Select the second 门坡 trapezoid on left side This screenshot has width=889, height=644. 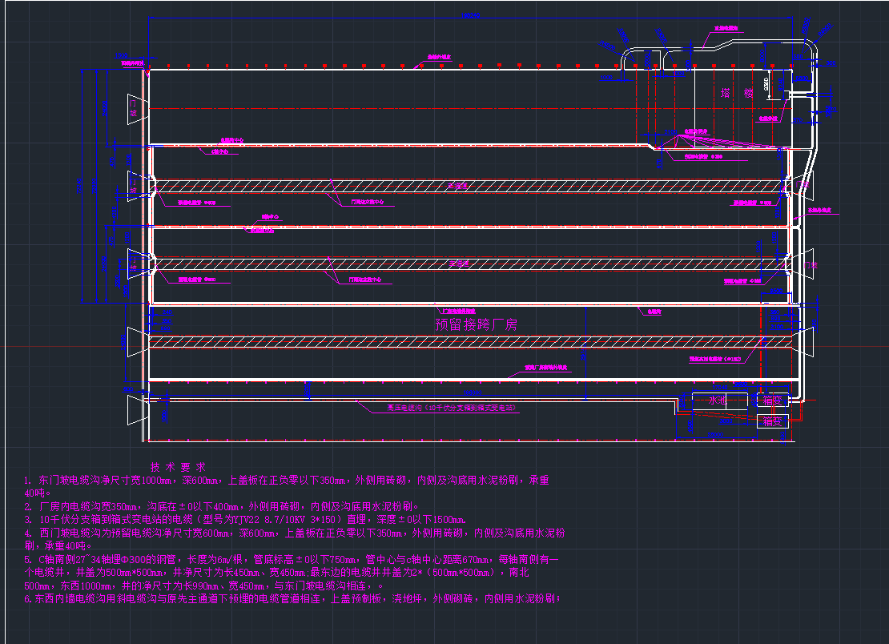click(133, 185)
